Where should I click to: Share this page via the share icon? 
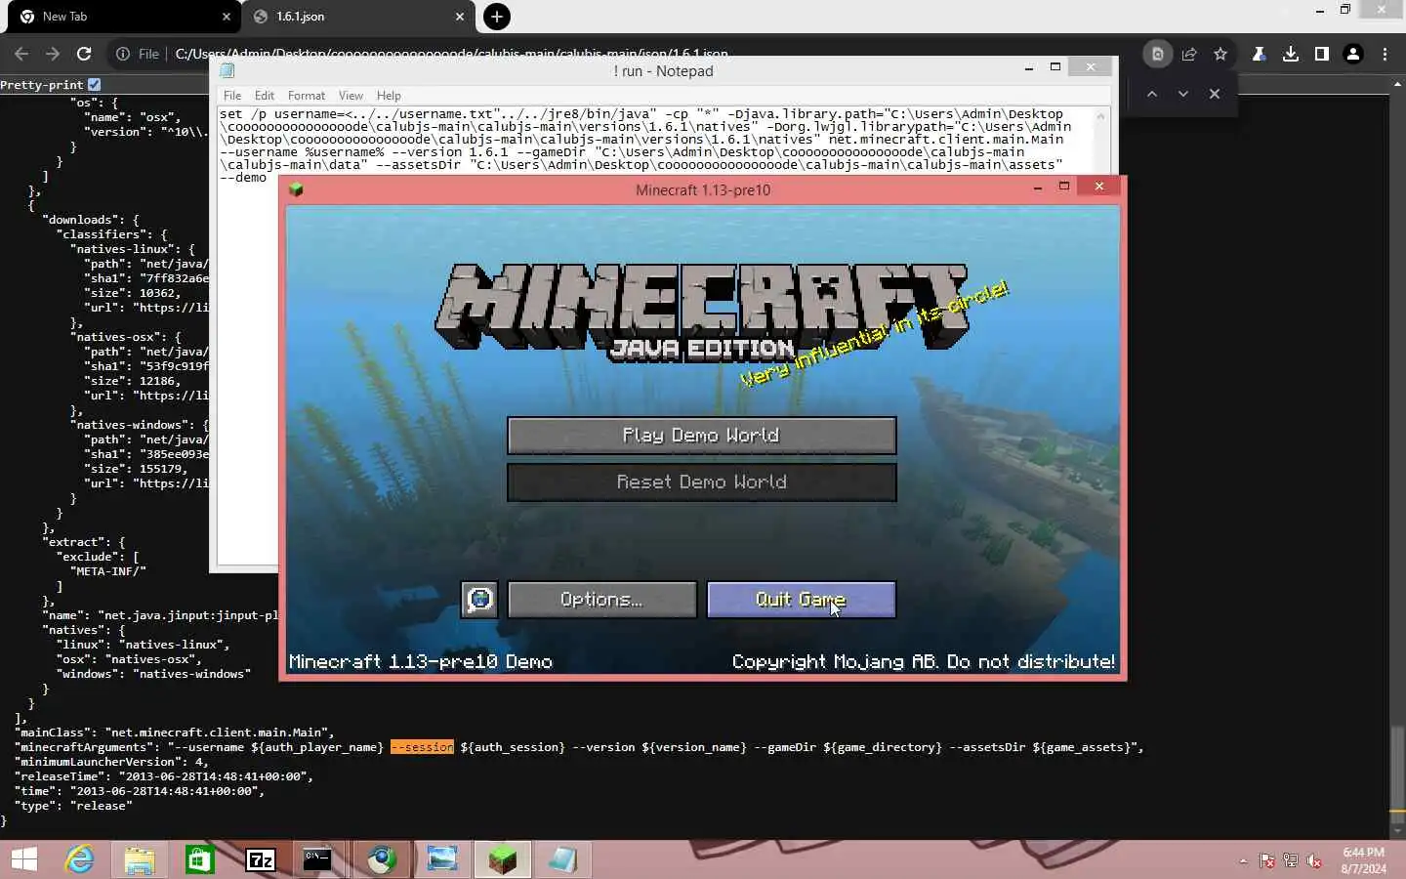(1189, 55)
